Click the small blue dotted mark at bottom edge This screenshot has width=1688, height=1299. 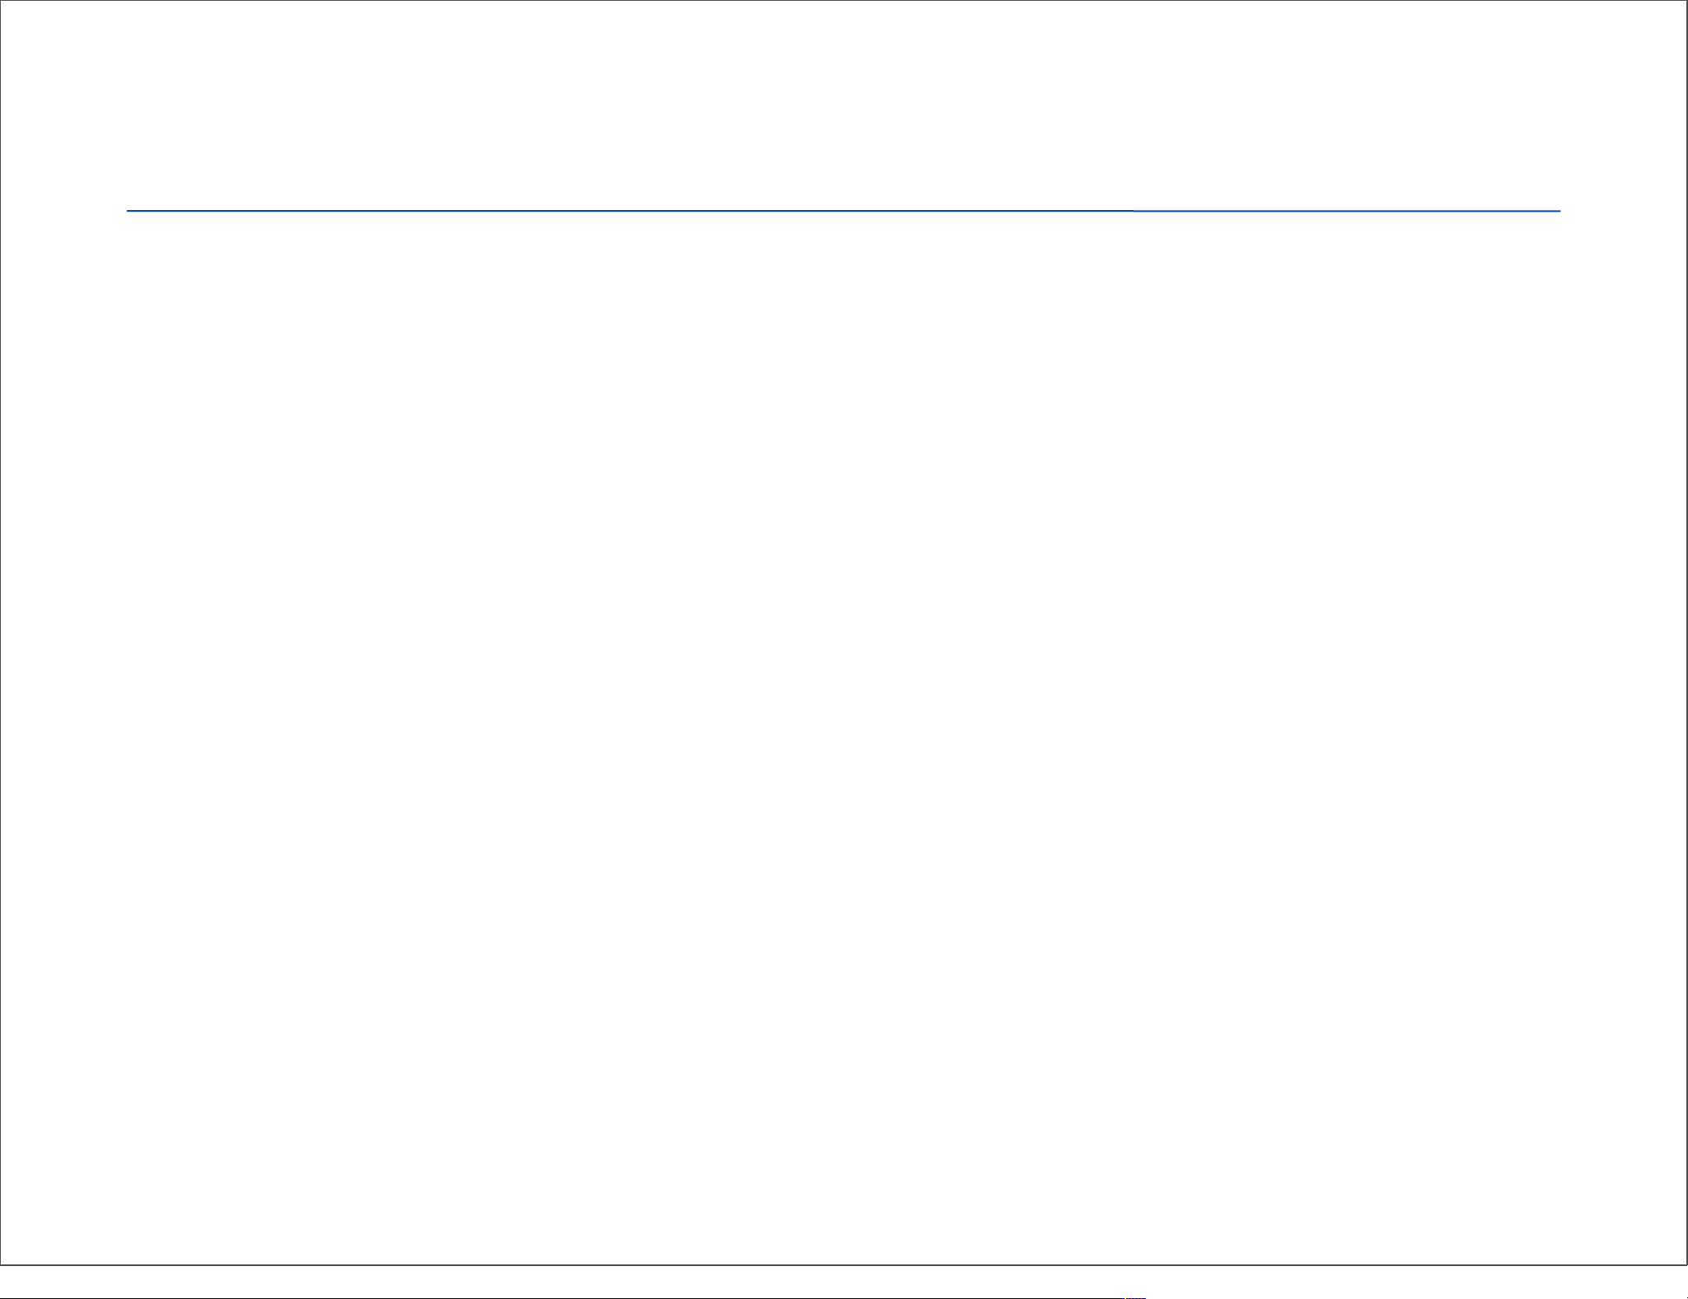tap(1135, 1297)
